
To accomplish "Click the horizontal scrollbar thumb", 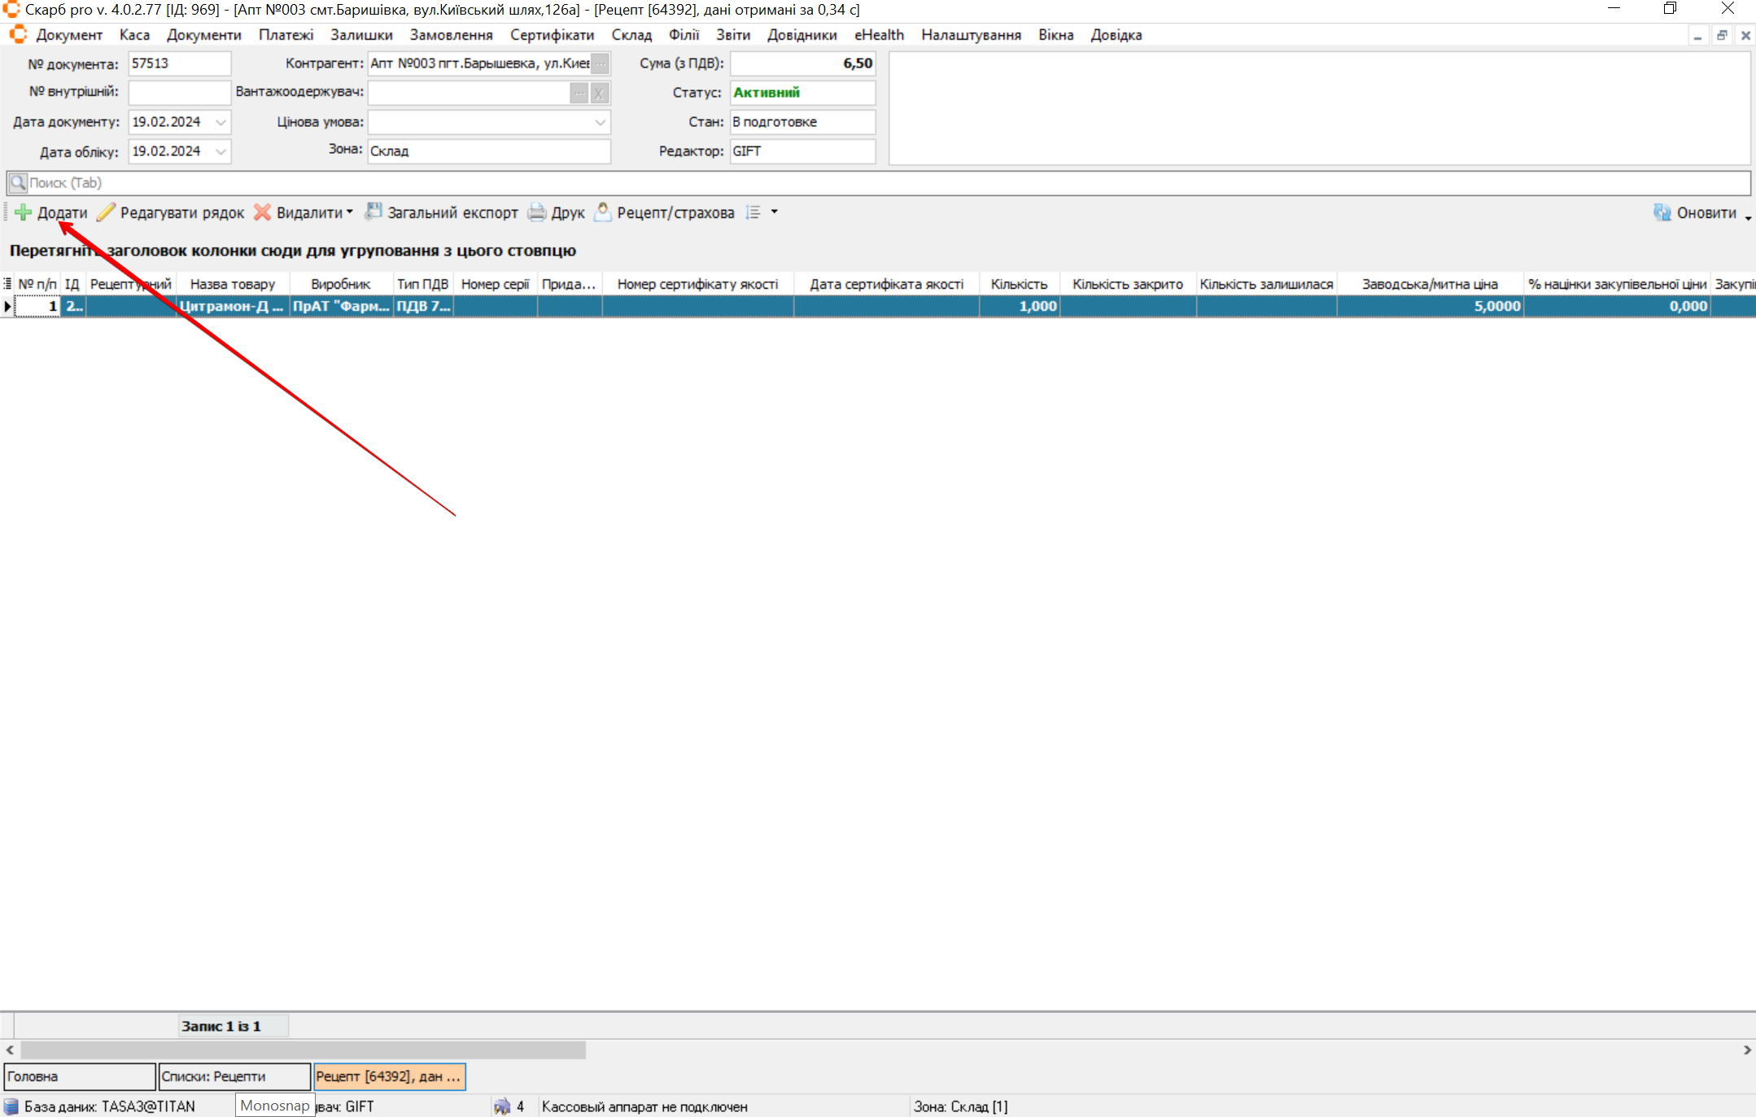I will (303, 1049).
